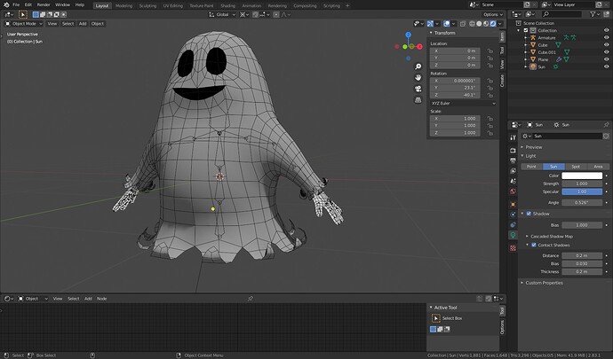Click the Sun light name field
This screenshot has height=359, width=613.
[x=568, y=137]
